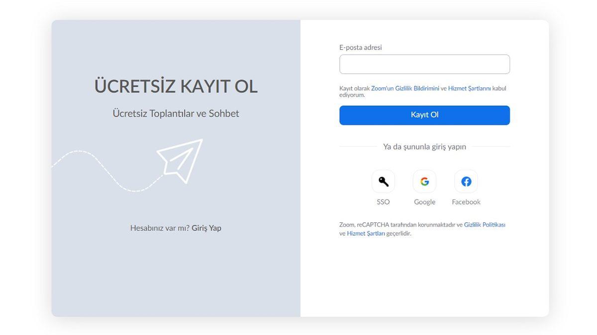This screenshot has width=597, height=335.
Task: Click the Google label below its icon
Action: (424, 201)
